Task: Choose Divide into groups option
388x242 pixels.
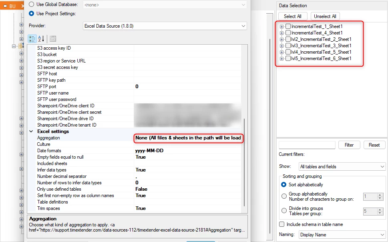Action: pos(284,211)
